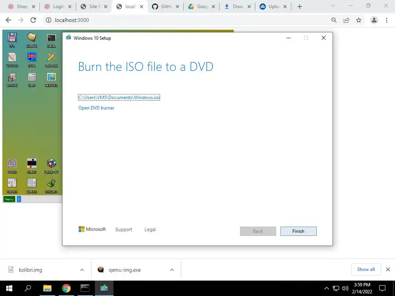
Task: Switch to the Upload tab
Action: 273,7
